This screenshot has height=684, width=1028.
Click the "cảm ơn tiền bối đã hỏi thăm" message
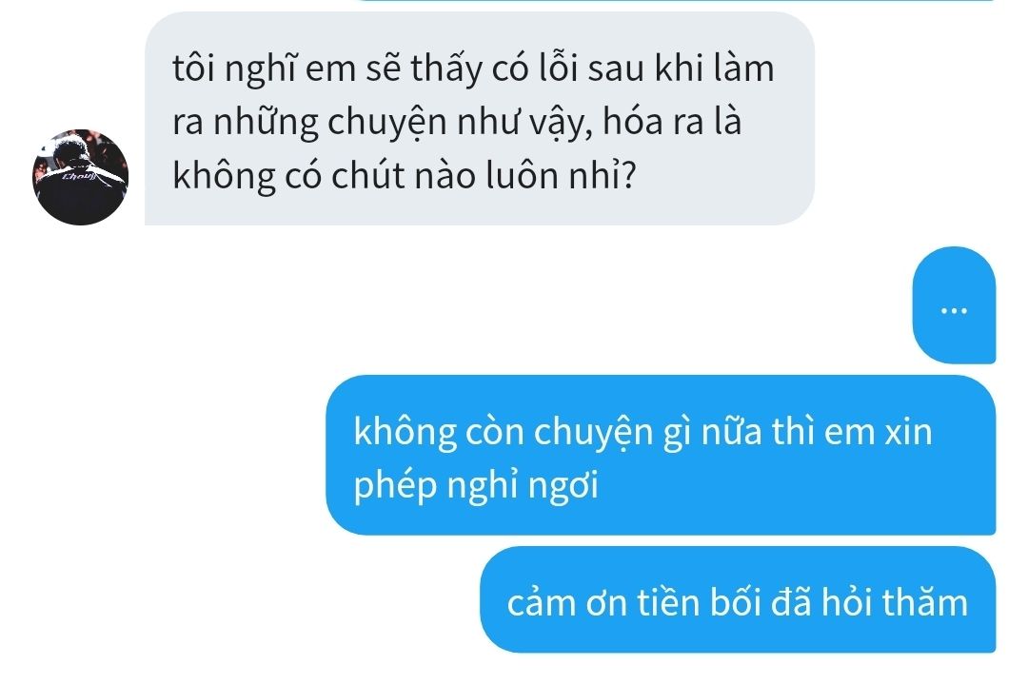coord(738,600)
